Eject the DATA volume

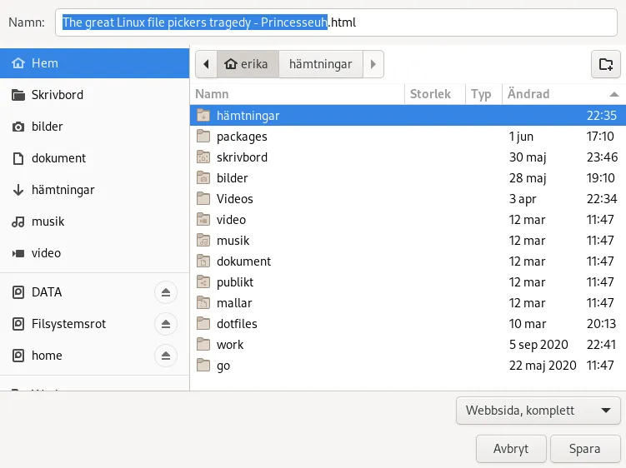166,292
